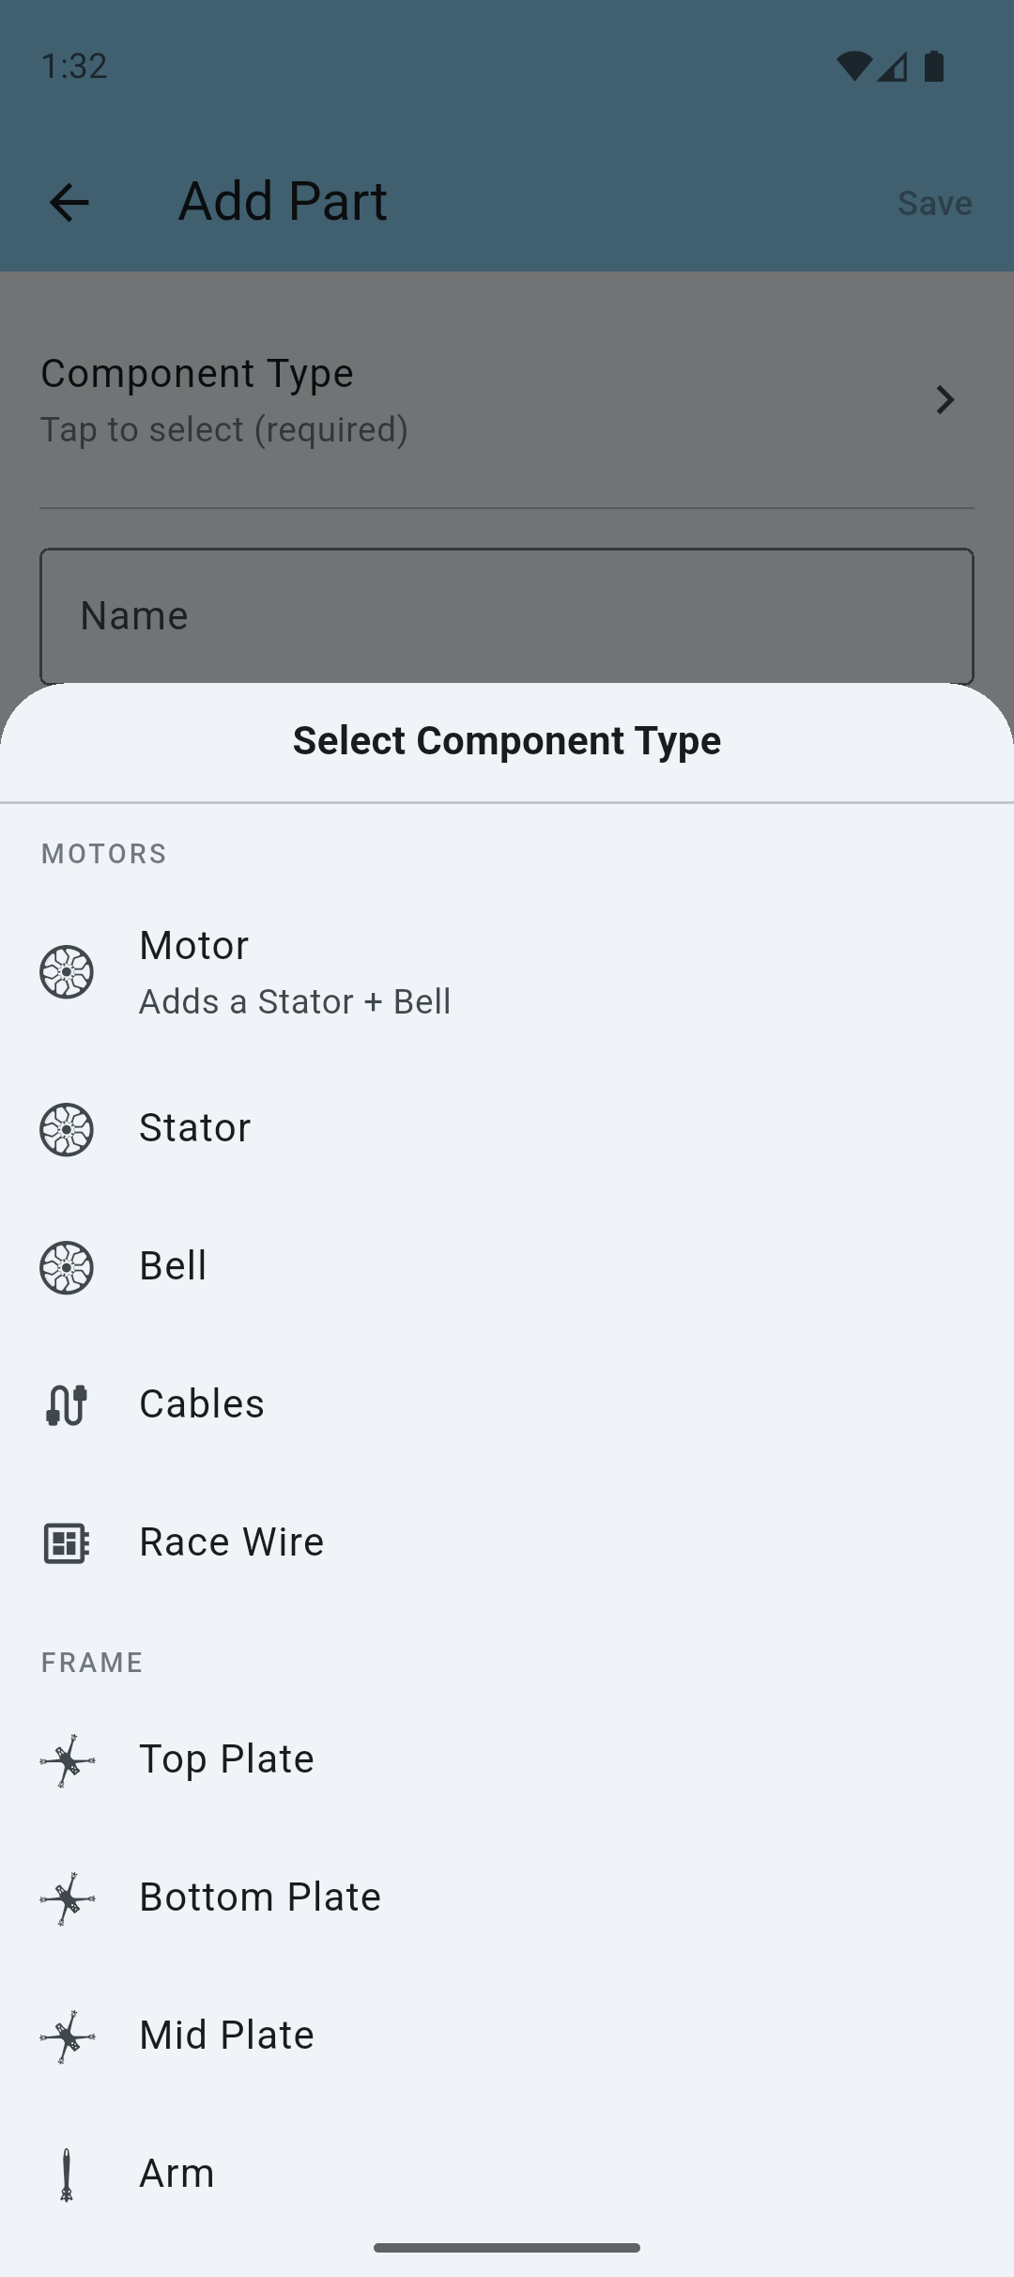Tap the Bell wheel icon
Viewport: 1014px width, 2277px height.
coord(67,1267)
